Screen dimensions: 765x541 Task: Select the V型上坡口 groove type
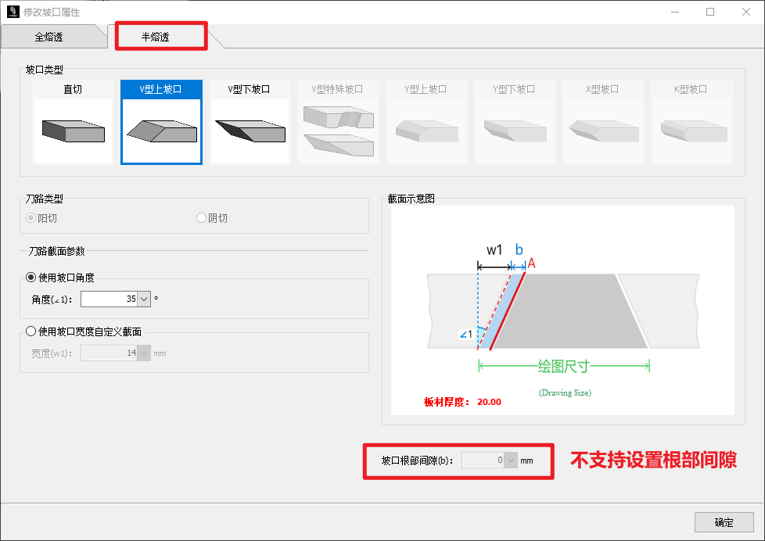(x=161, y=122)
